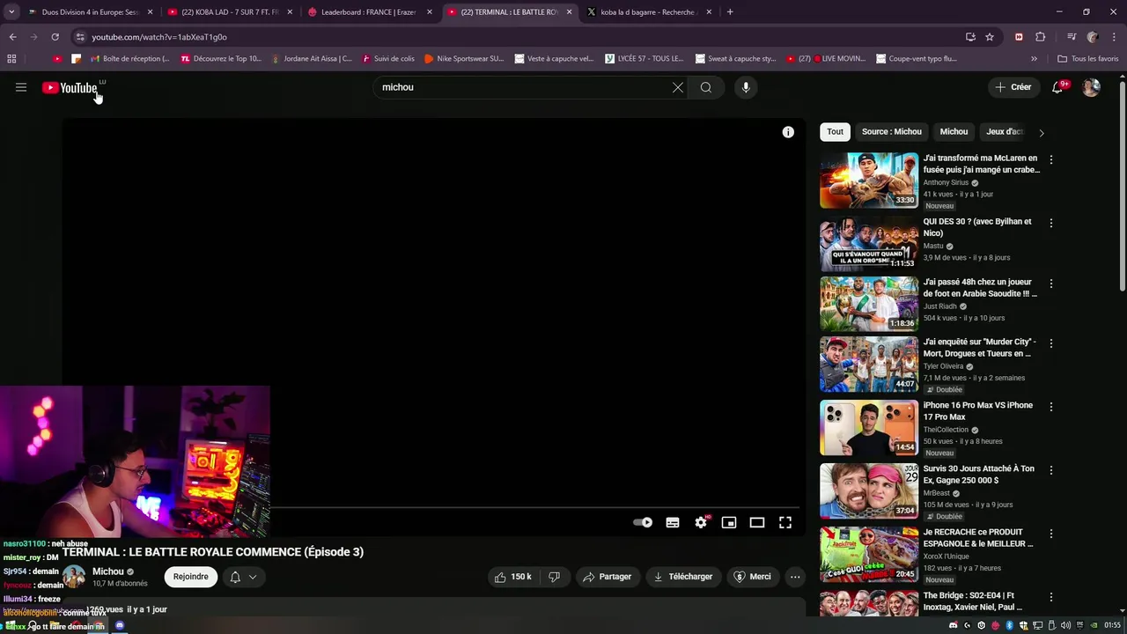Open options for QUI DES 30 video
The width and height of the screenshot is (1127, 634).
click(1050, 224)
